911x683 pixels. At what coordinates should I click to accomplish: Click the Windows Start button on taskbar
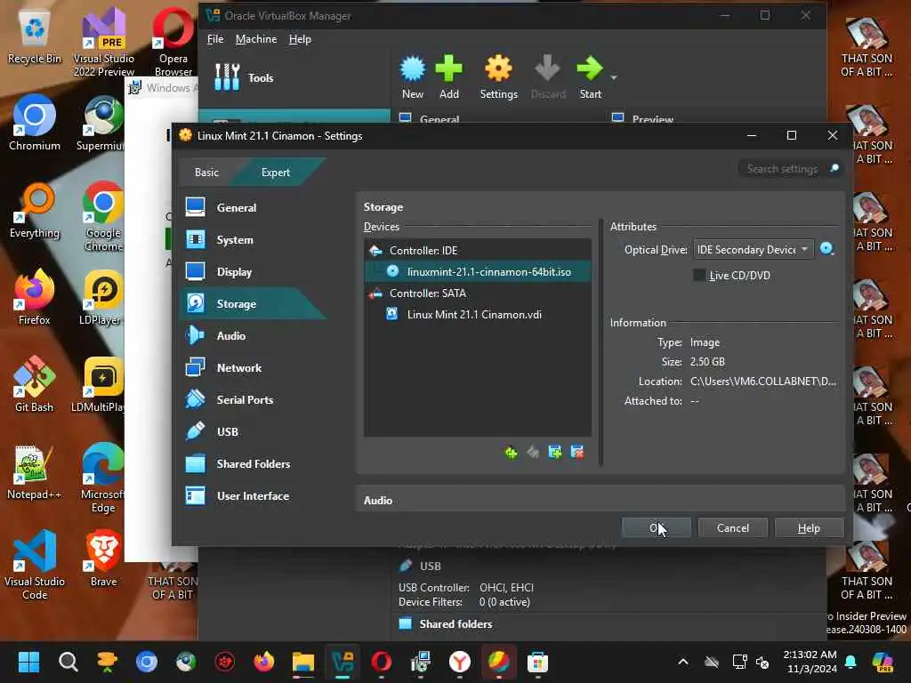(x=28, y=662)
